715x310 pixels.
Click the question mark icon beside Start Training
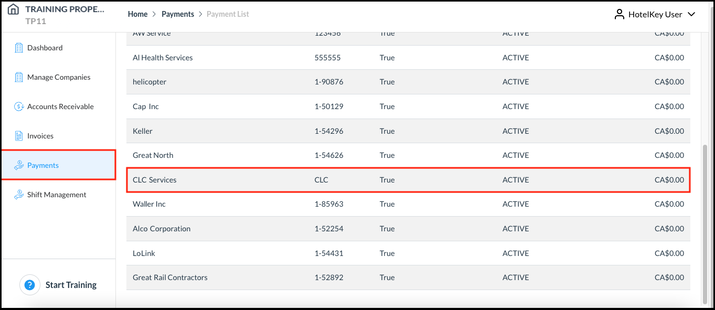[30, 284]
